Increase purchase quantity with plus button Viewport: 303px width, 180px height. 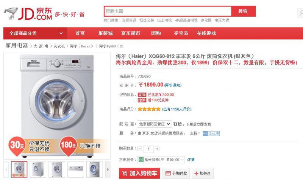click(157, 149)
